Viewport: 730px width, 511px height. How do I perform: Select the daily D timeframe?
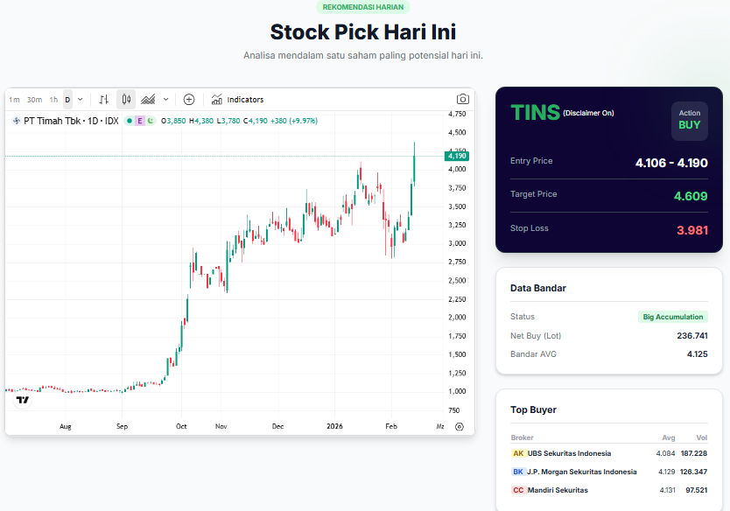67,100
